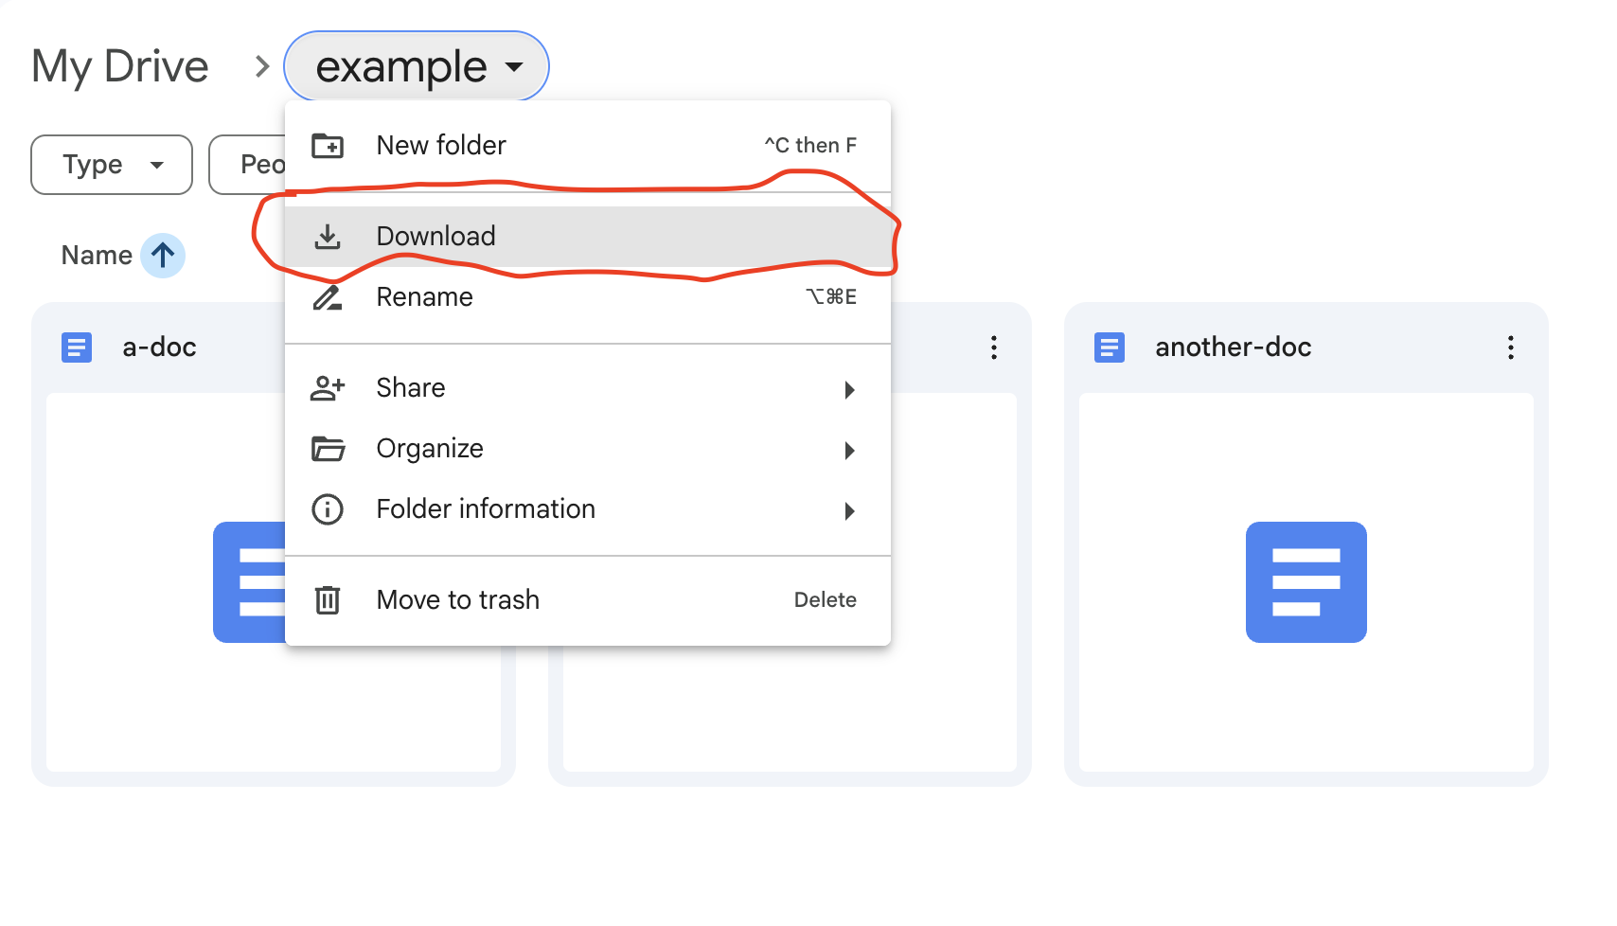Image resolution: width=1617 pixels, height=926 pixels.
Task: Select Download from the context menu
Action: click(x=435, y=237)
